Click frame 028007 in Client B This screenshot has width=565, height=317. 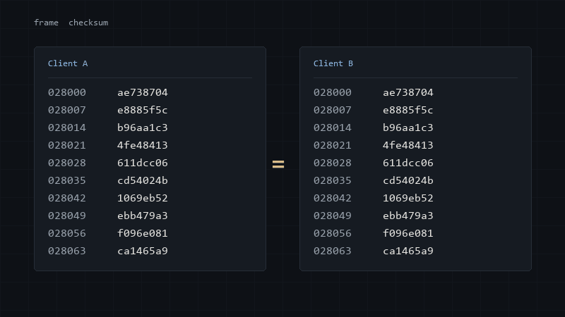tap(333, 110)
